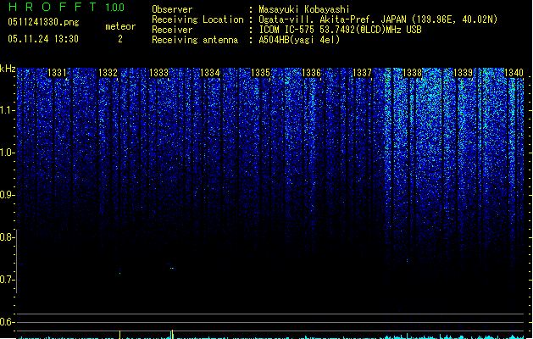Click the 1332 time marker
This screenshot has width=533, height=339.
tap(108, 73)
